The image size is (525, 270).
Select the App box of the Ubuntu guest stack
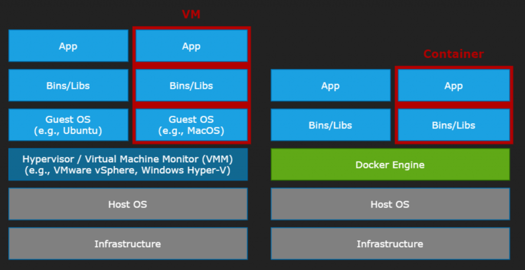click(68, 46)
